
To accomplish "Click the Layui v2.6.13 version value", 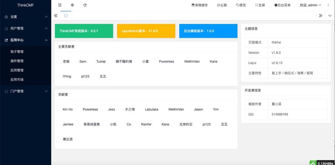I will 277,63.
